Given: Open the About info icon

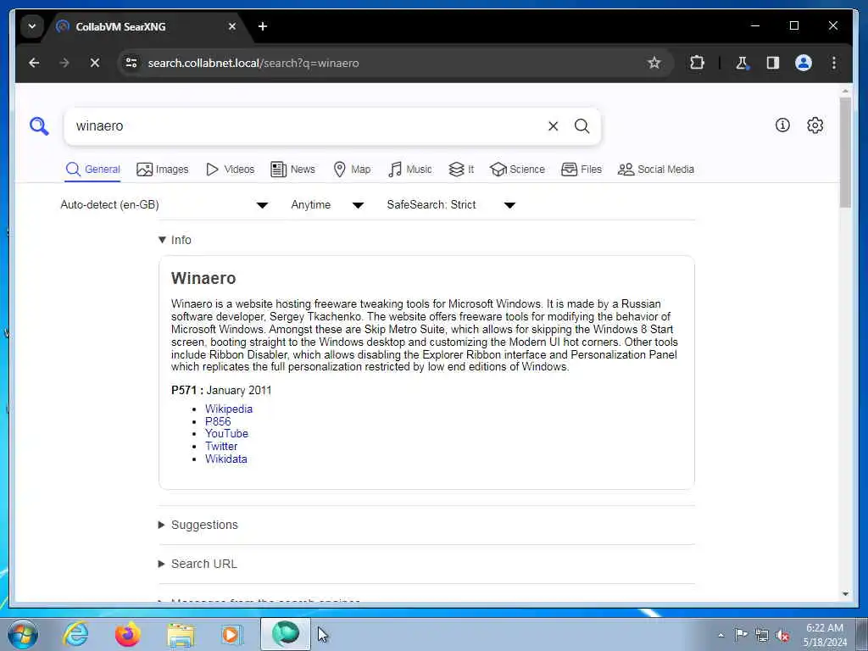Looking at the screenshot, I should click(782, 125).
